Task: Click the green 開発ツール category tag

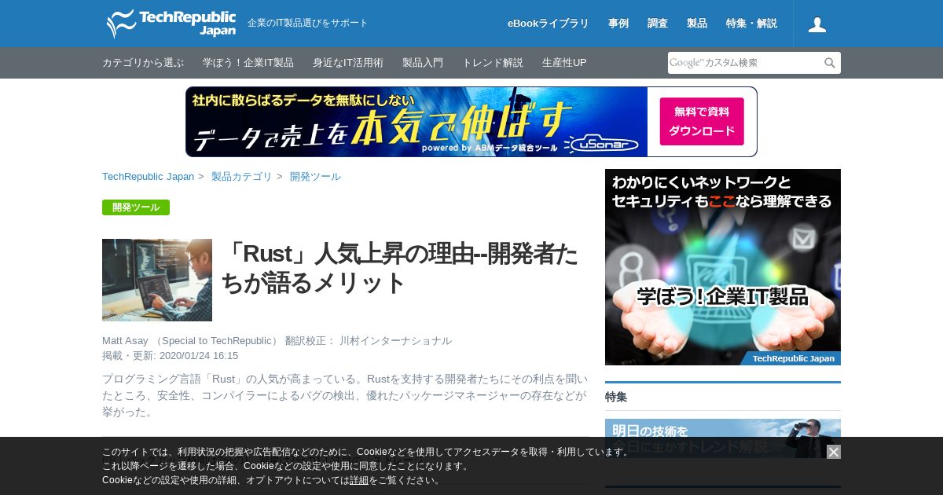Action: pyautogui.click(x=136, y=207)
